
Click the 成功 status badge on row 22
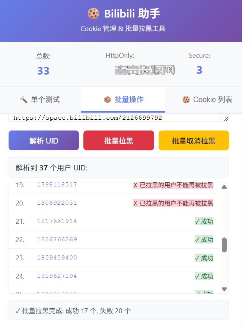[x=204, y=240]
